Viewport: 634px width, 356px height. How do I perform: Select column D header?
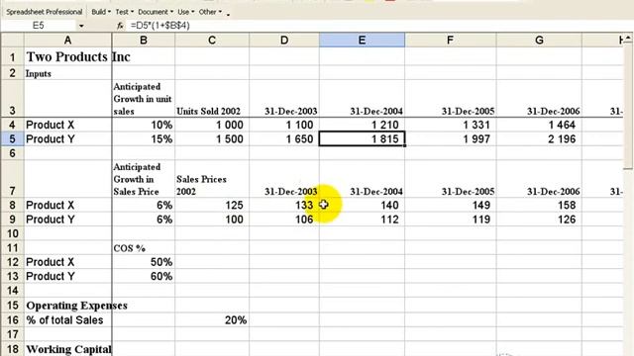tap(284, 40)
